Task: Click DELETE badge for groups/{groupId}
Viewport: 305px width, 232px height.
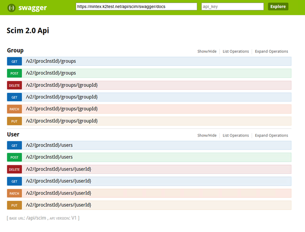Action: coord(15,85)
